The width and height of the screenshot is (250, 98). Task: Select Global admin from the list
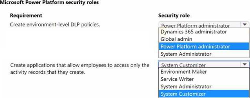point(204,39)
